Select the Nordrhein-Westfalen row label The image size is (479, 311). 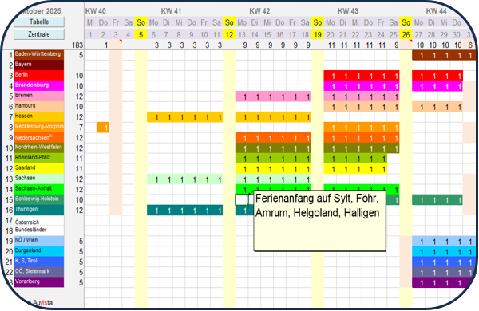click(x=39, y=148)
